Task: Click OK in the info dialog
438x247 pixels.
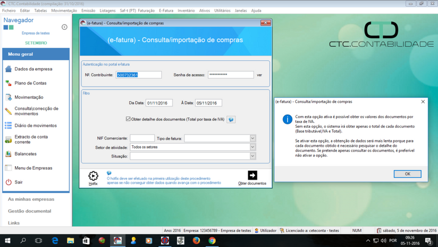Action: click(x=408, y=174)
